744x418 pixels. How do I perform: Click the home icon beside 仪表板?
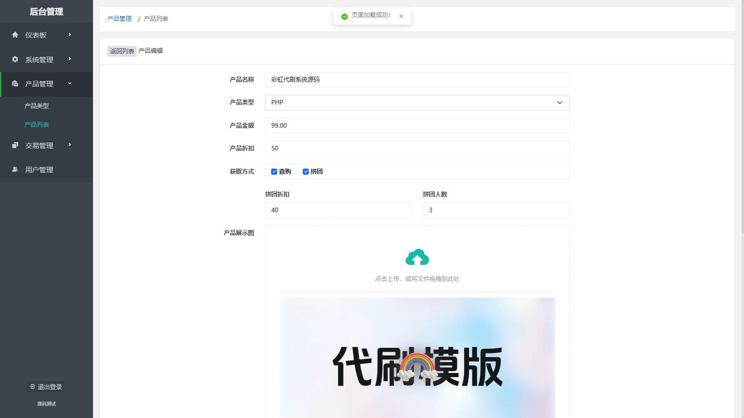tap(15, 35)
